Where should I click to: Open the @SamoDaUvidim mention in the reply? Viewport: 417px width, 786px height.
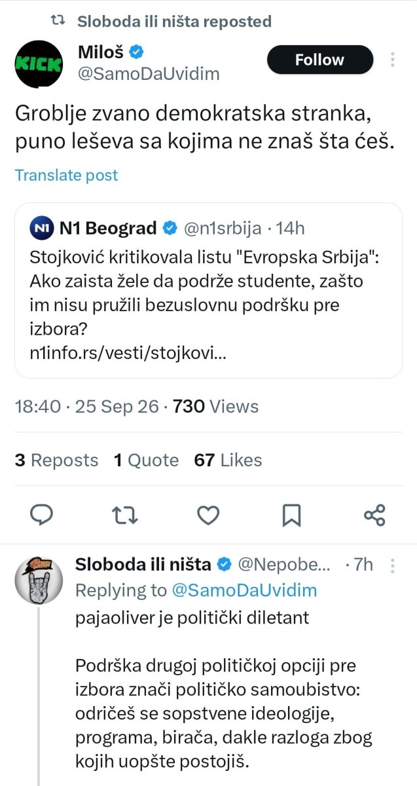[244, 590]
